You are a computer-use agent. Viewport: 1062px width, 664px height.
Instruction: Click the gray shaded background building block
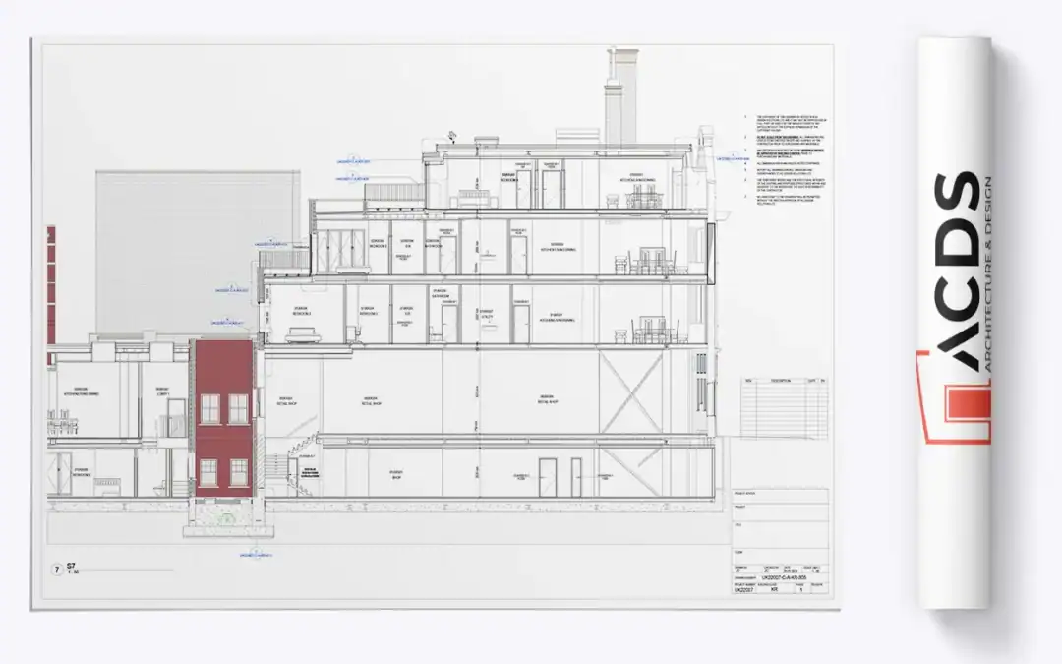click(197, 246)
